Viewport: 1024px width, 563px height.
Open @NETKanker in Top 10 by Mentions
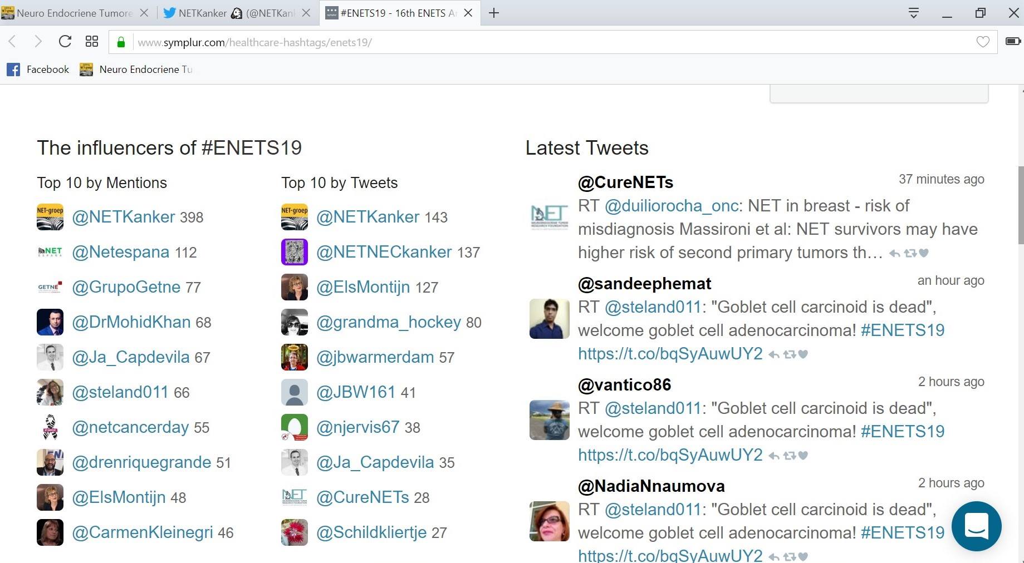click(x=124, y=217)
